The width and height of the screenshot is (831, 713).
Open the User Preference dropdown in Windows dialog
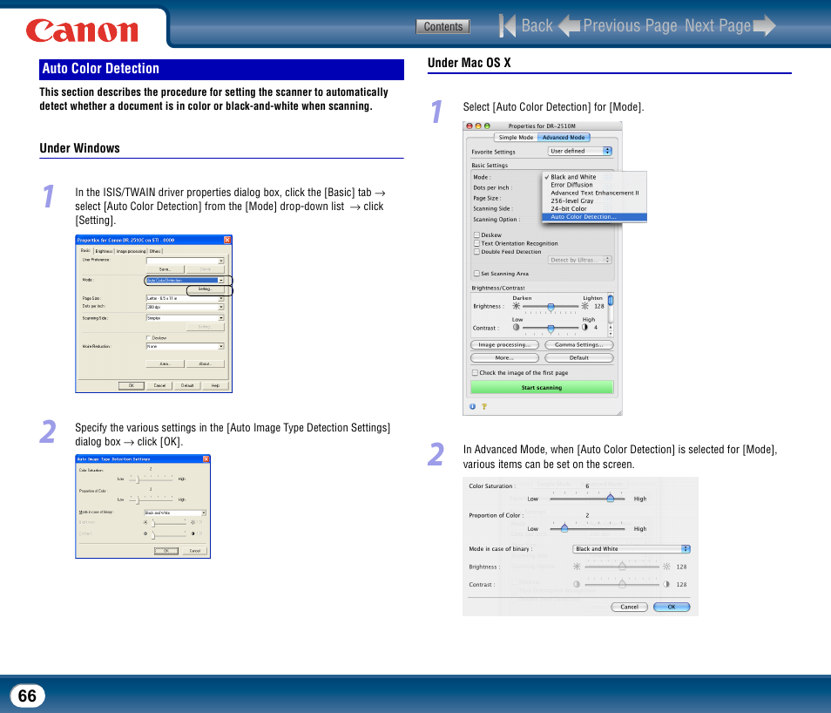185,261
